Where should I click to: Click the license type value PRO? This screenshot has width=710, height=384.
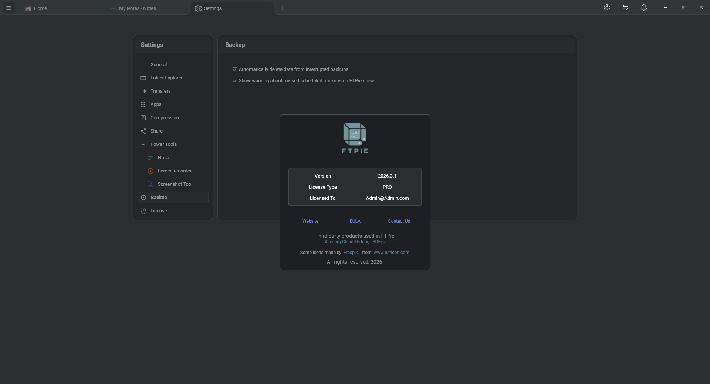pos(387,187)
